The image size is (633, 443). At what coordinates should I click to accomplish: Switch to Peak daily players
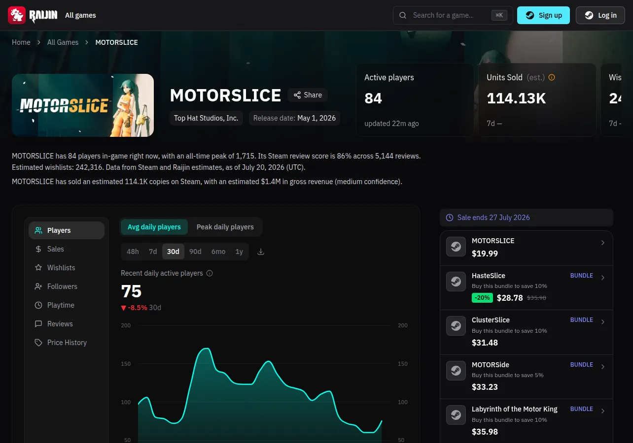[225, 227]
